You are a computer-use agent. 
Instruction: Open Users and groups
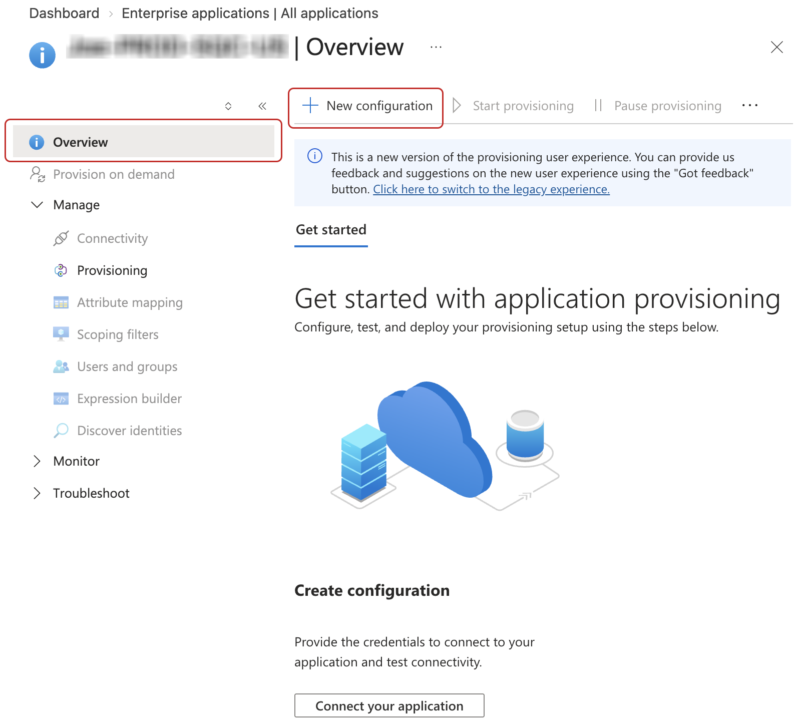[x=127, y=367]
